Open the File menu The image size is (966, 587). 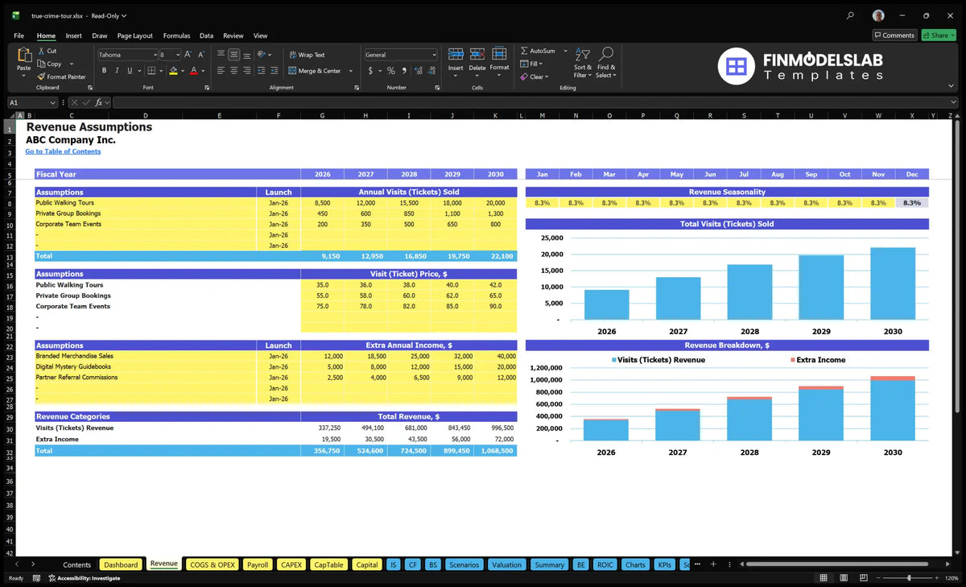tap(19, 35)
